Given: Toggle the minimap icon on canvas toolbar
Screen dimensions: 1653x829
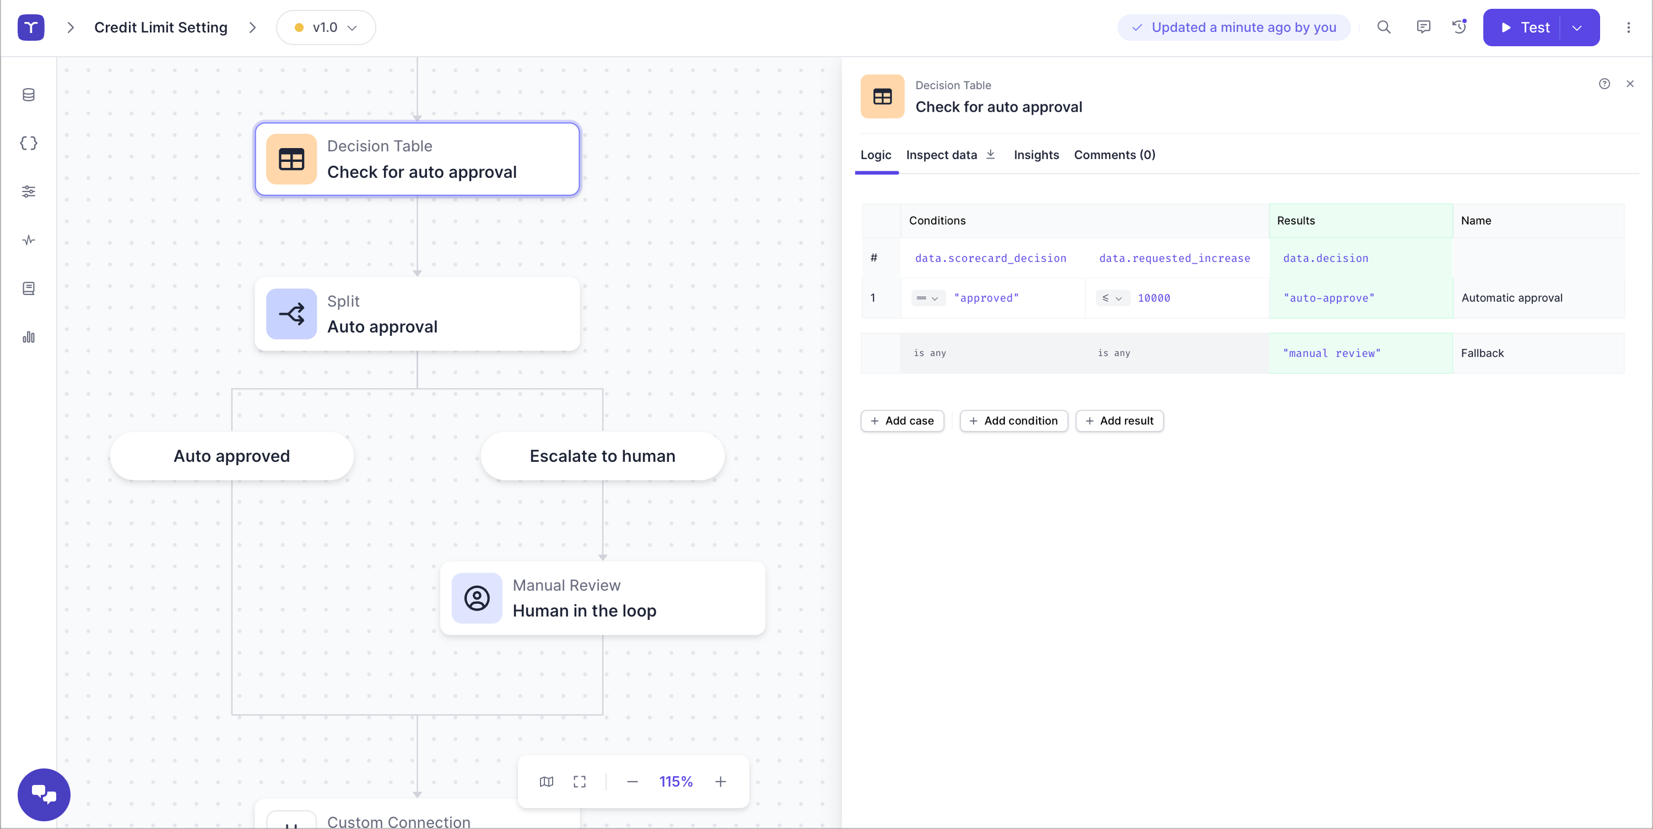Looking at the screenshot, I should 546,781.
